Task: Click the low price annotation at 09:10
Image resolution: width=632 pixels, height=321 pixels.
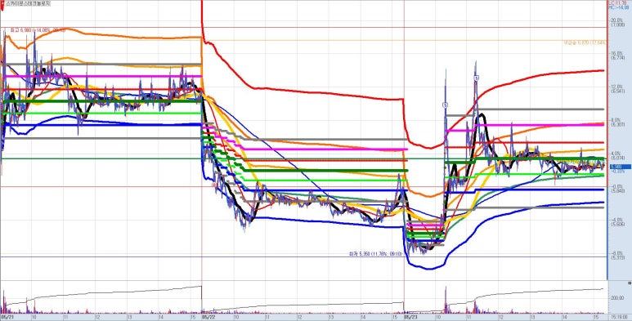Action: click(x=375, y=254)
